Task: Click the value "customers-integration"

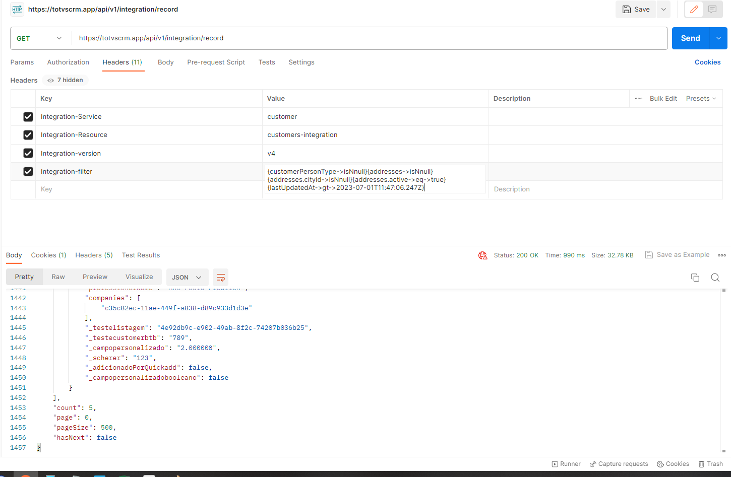Action: [x=302, y=135]
